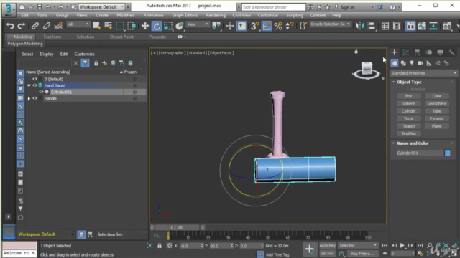Click the Undo arrow icon
Image resolution: width=460 pixels, height=258 pixels.
[10, 26]
